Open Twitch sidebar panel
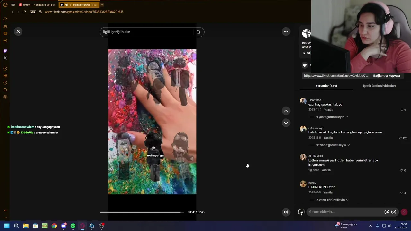The width and height of the screenshot is (411, 231). [5, 51]
